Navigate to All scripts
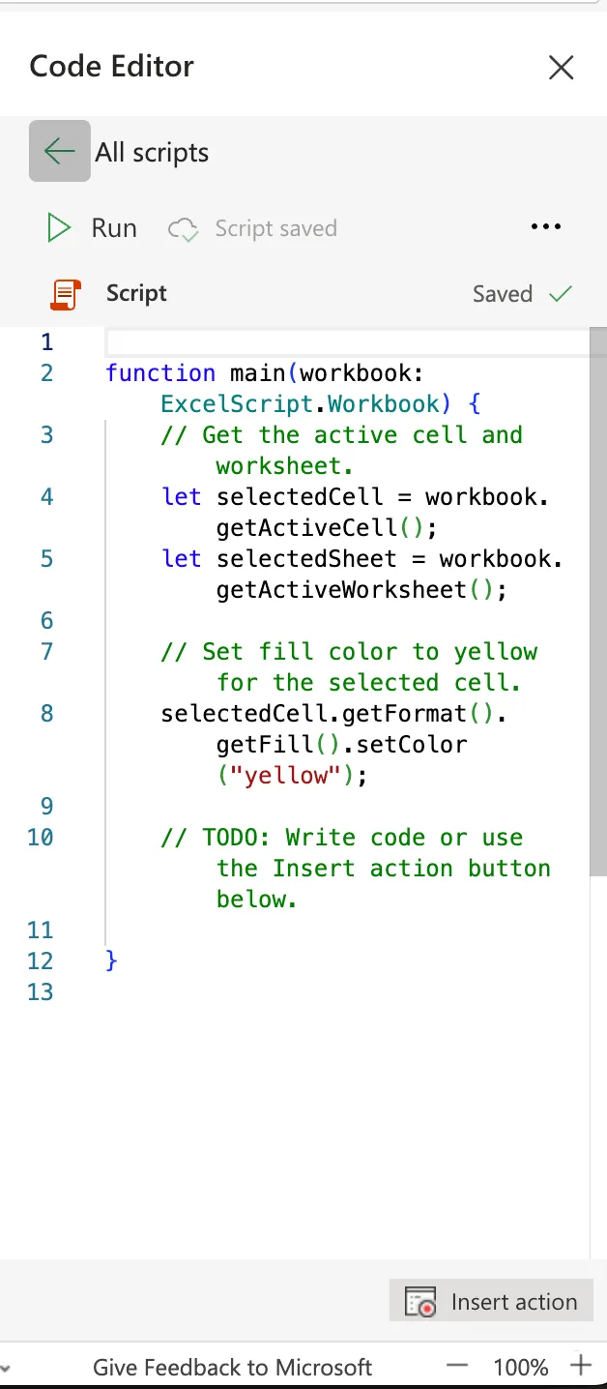607x1389 pixels. click(x=151, y=152)
